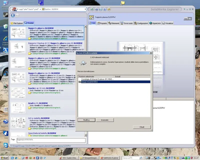The height and width of the screenshot is (160, 200).
Task: Open the Google Earth desktop icon
Action: tap(5, 123)
